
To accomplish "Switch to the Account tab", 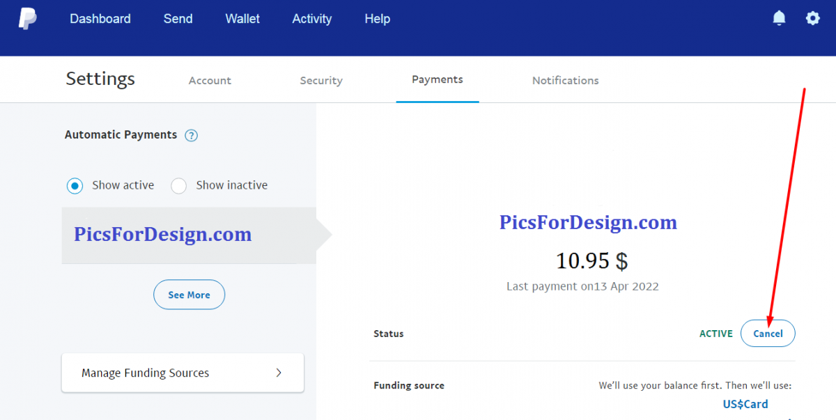I will pyautogui.click(x=210, y=81).
